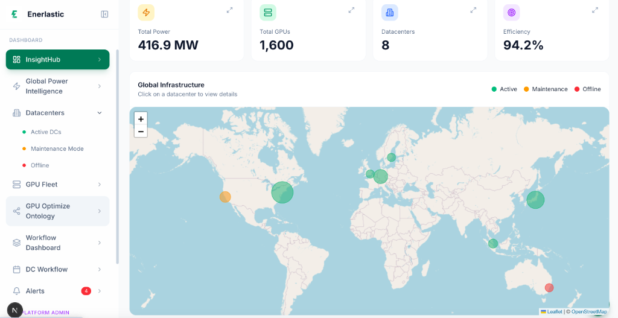Click the orange Maintenance legend dot
The image size is (618, 318).
[526, 89]
